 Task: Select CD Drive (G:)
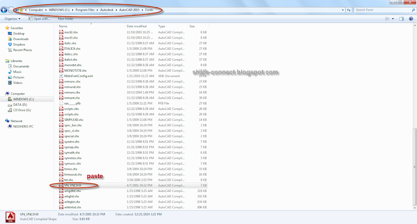22,110
